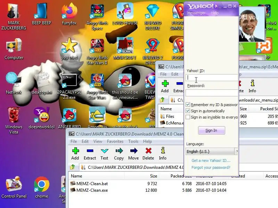The image size is (278, 208).
Task: Click Copy in MEMZ 7-Zip toolbar
Action: [x=119, y=154]
